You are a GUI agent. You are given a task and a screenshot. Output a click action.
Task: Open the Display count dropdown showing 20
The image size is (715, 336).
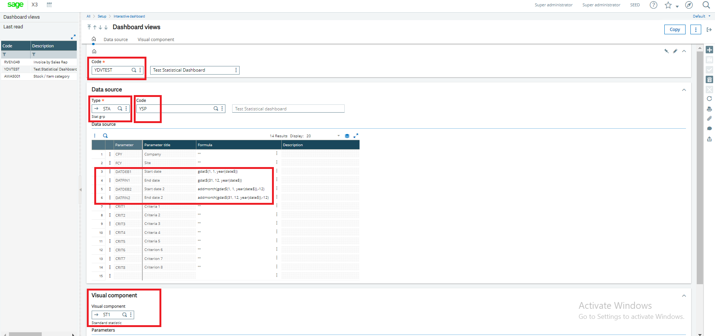[338, 136]
